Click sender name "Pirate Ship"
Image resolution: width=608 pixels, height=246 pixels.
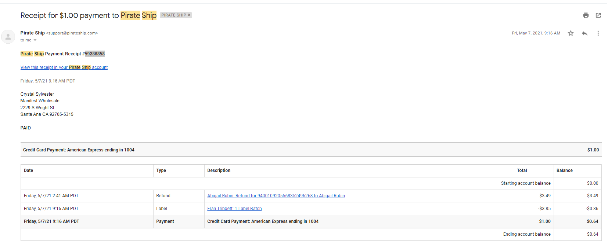click(33, 33)
